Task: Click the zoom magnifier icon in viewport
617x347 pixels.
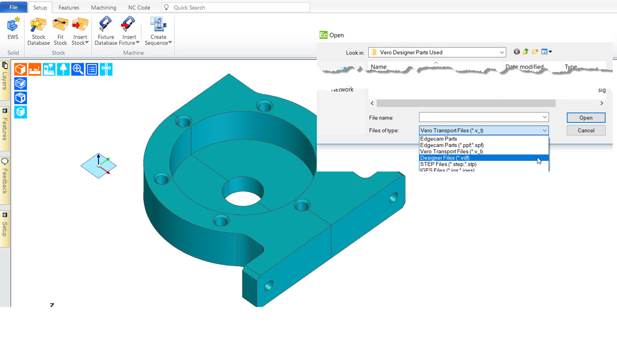Action: tap(78, 69)
